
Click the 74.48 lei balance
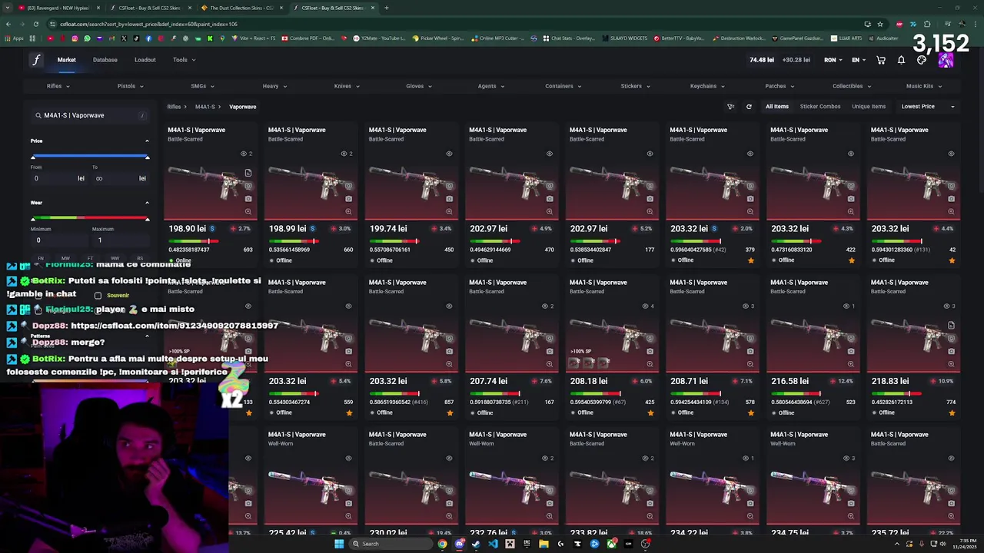(x=762, y=60)
